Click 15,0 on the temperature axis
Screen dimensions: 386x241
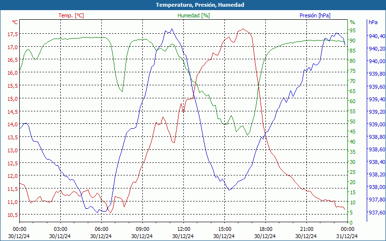13,99
